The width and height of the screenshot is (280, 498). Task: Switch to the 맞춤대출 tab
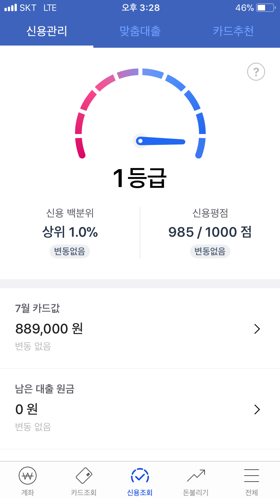[x=140, y=31]
